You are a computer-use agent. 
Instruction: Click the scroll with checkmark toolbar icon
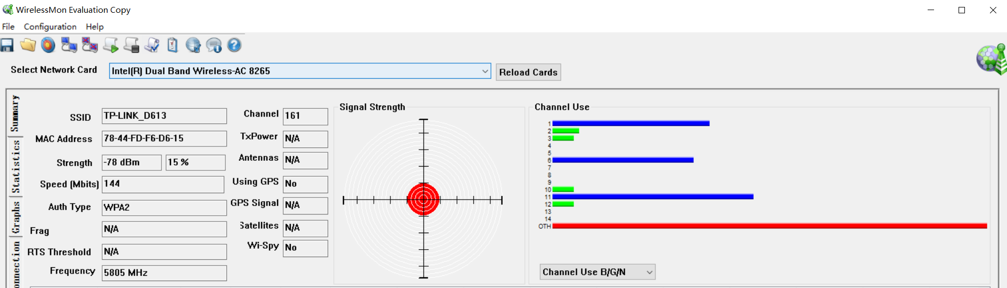click(x=152, y=45)
